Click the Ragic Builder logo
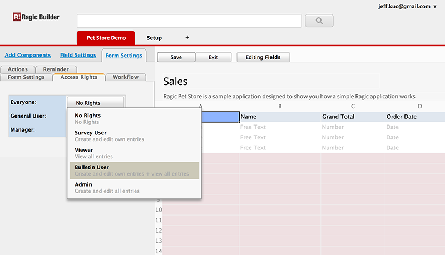 point(36,17)
